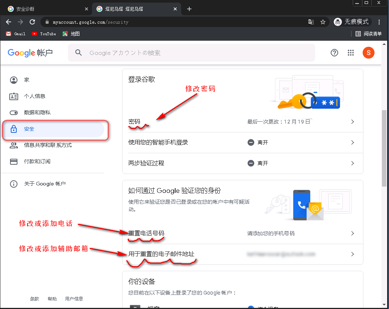Click the toggle icon next to 数据和隐私
The height and width of the screenshot is (309, 389).
[x=14, y=113]
